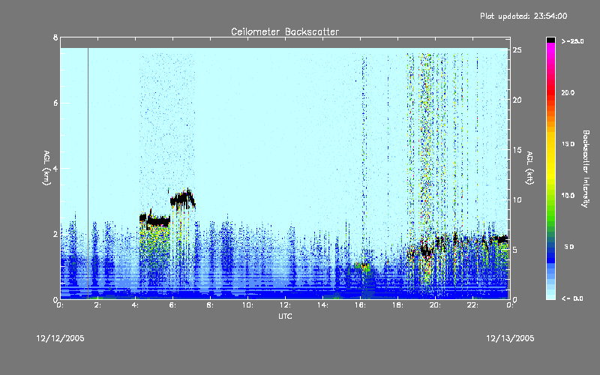Click the right 'AGL (kft)' axis label
Image resolution: width=600 pixels, height=375 pixels.
click(529, 168)
